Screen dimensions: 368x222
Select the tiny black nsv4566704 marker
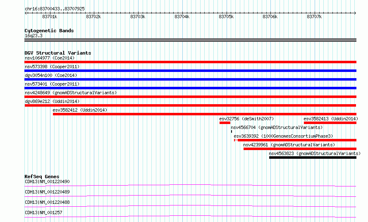tap(232, 131)
